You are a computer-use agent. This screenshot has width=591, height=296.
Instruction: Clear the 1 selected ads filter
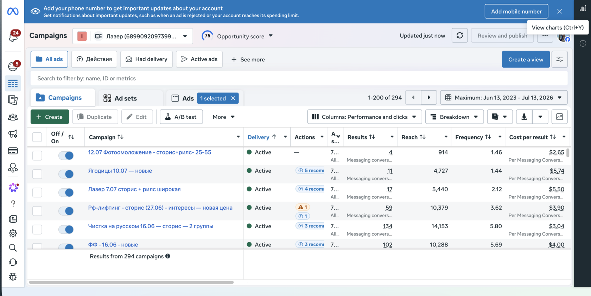(x=233, y=98)
